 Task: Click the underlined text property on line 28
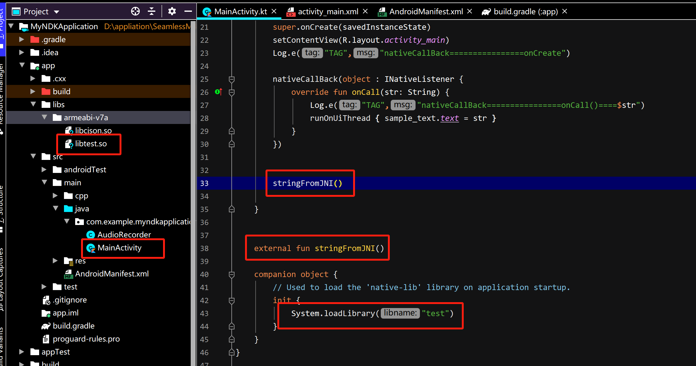[x=449, y=118]
